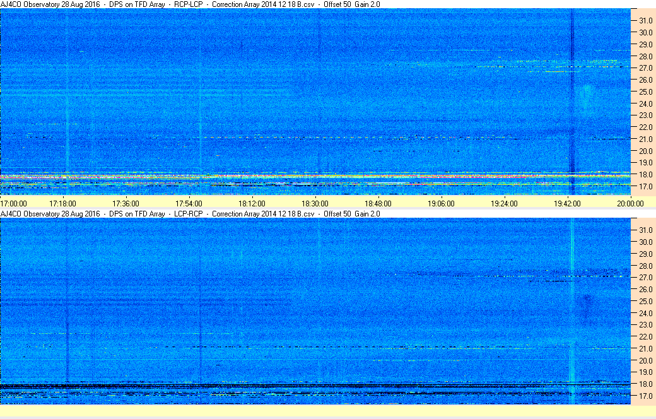This screenshot has width=656, height=419.
Task: Click the 17.0 frequency label on RCP-LCP plot
Action: pyautogui.click(x=645, y=187)
